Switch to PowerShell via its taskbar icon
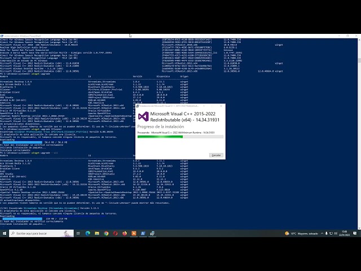The height and width of the screenshot is (271, 361). 143,233
